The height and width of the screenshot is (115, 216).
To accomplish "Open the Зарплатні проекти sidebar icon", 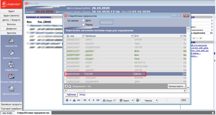I will pyautogui.click(x=11, y=53).
